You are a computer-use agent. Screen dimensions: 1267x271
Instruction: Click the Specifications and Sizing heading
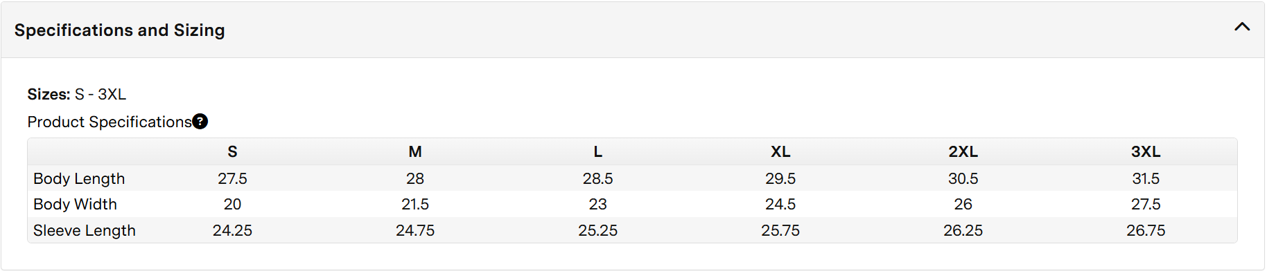tap(119, 30)
